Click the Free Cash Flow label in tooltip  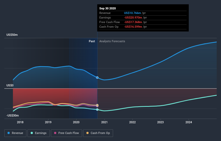point(110,22)
